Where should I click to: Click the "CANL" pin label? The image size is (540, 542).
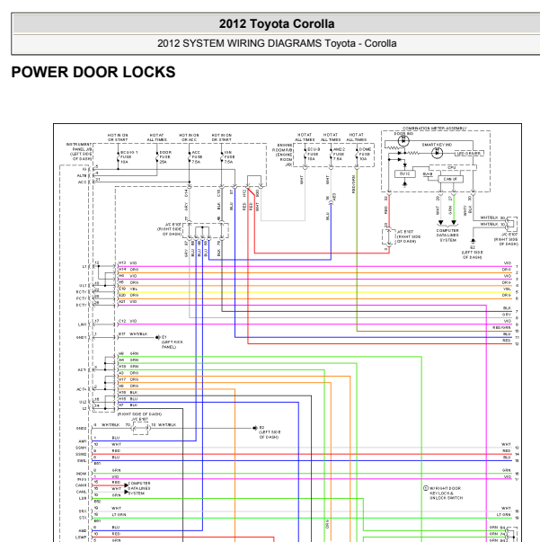[x=82, y=492]
